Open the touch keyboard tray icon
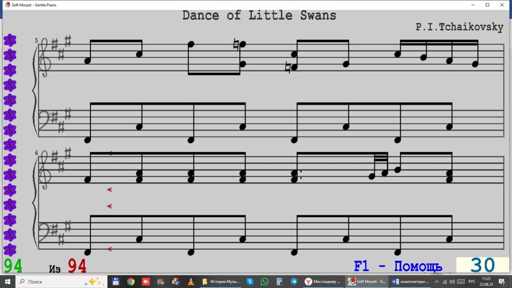This screenshot has height=288, width=512. pyautogui.click(x=461, y=282)
